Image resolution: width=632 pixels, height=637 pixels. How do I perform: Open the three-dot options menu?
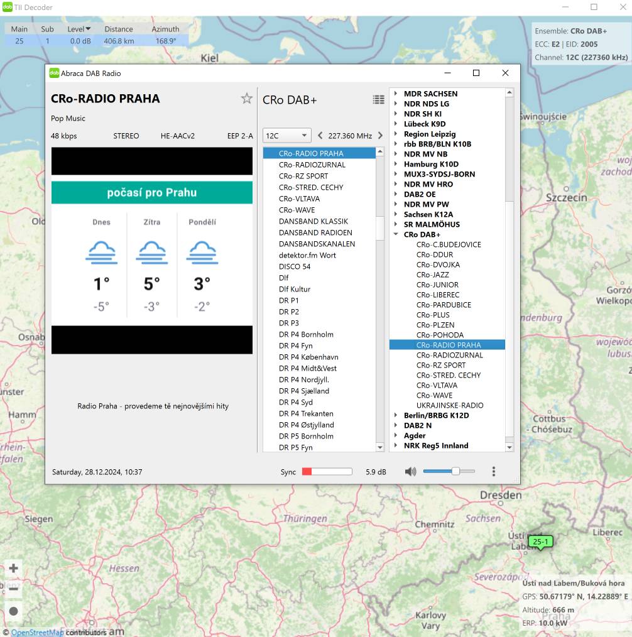coord(494,472)
